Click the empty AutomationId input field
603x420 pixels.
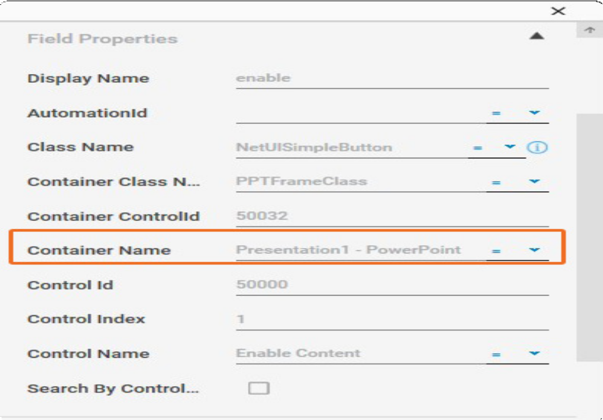tap(361, 113)
